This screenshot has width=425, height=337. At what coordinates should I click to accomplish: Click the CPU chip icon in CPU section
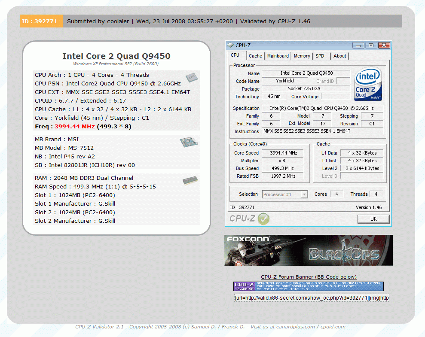(192, 77)
